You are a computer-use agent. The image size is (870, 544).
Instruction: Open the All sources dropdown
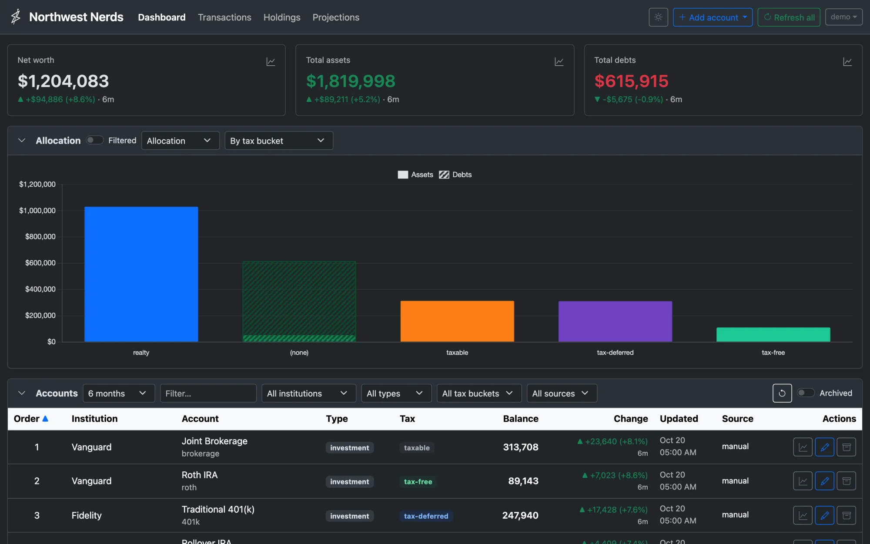562,393
